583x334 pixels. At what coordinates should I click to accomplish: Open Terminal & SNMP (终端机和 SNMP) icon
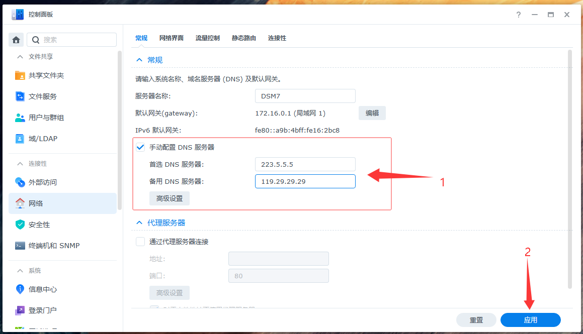pos(20,246)
